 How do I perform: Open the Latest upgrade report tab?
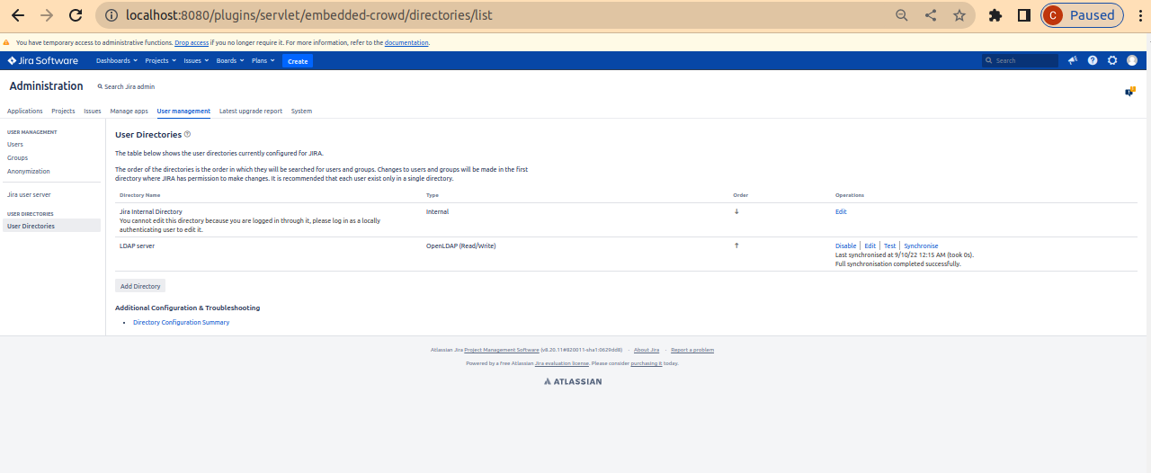251,112
